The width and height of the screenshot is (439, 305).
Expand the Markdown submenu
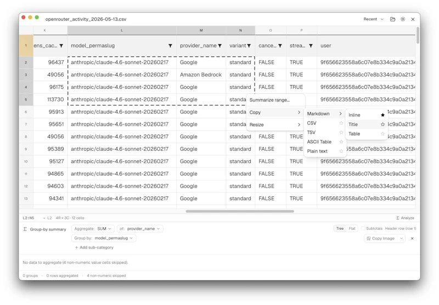324,114
